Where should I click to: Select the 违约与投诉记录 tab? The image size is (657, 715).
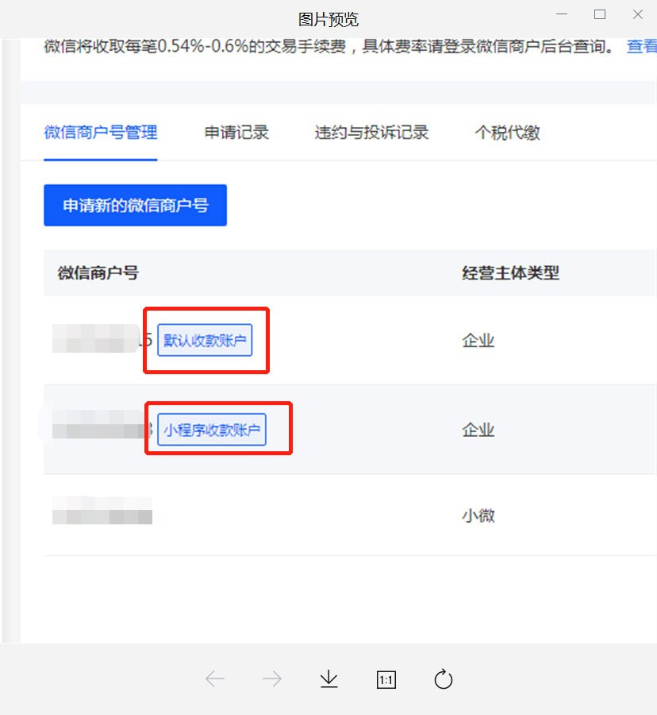[x=371, y=133]
